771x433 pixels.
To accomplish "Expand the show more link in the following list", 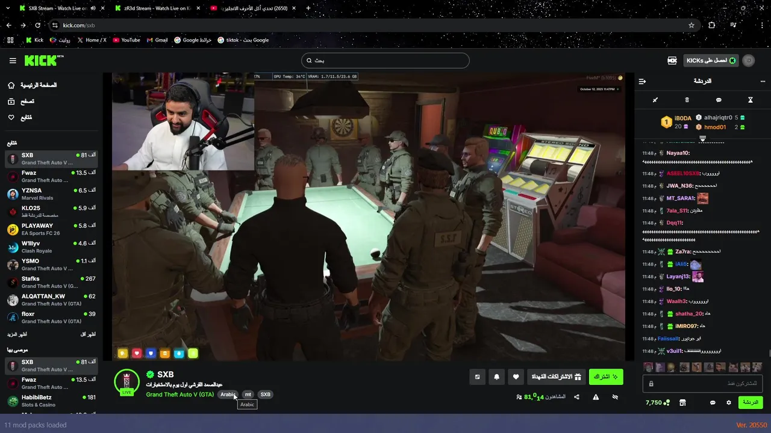I will 17,334.
